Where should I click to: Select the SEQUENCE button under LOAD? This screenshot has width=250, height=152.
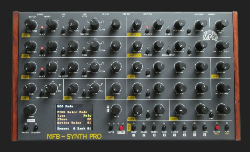[x=36, y=128]
